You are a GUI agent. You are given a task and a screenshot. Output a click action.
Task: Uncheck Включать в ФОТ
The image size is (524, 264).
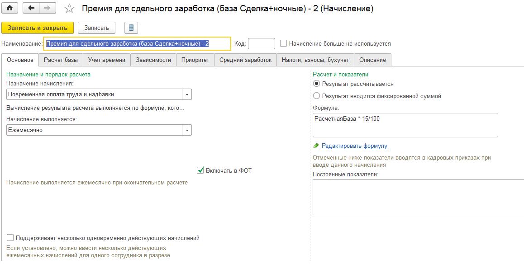[x=200, y=170]
